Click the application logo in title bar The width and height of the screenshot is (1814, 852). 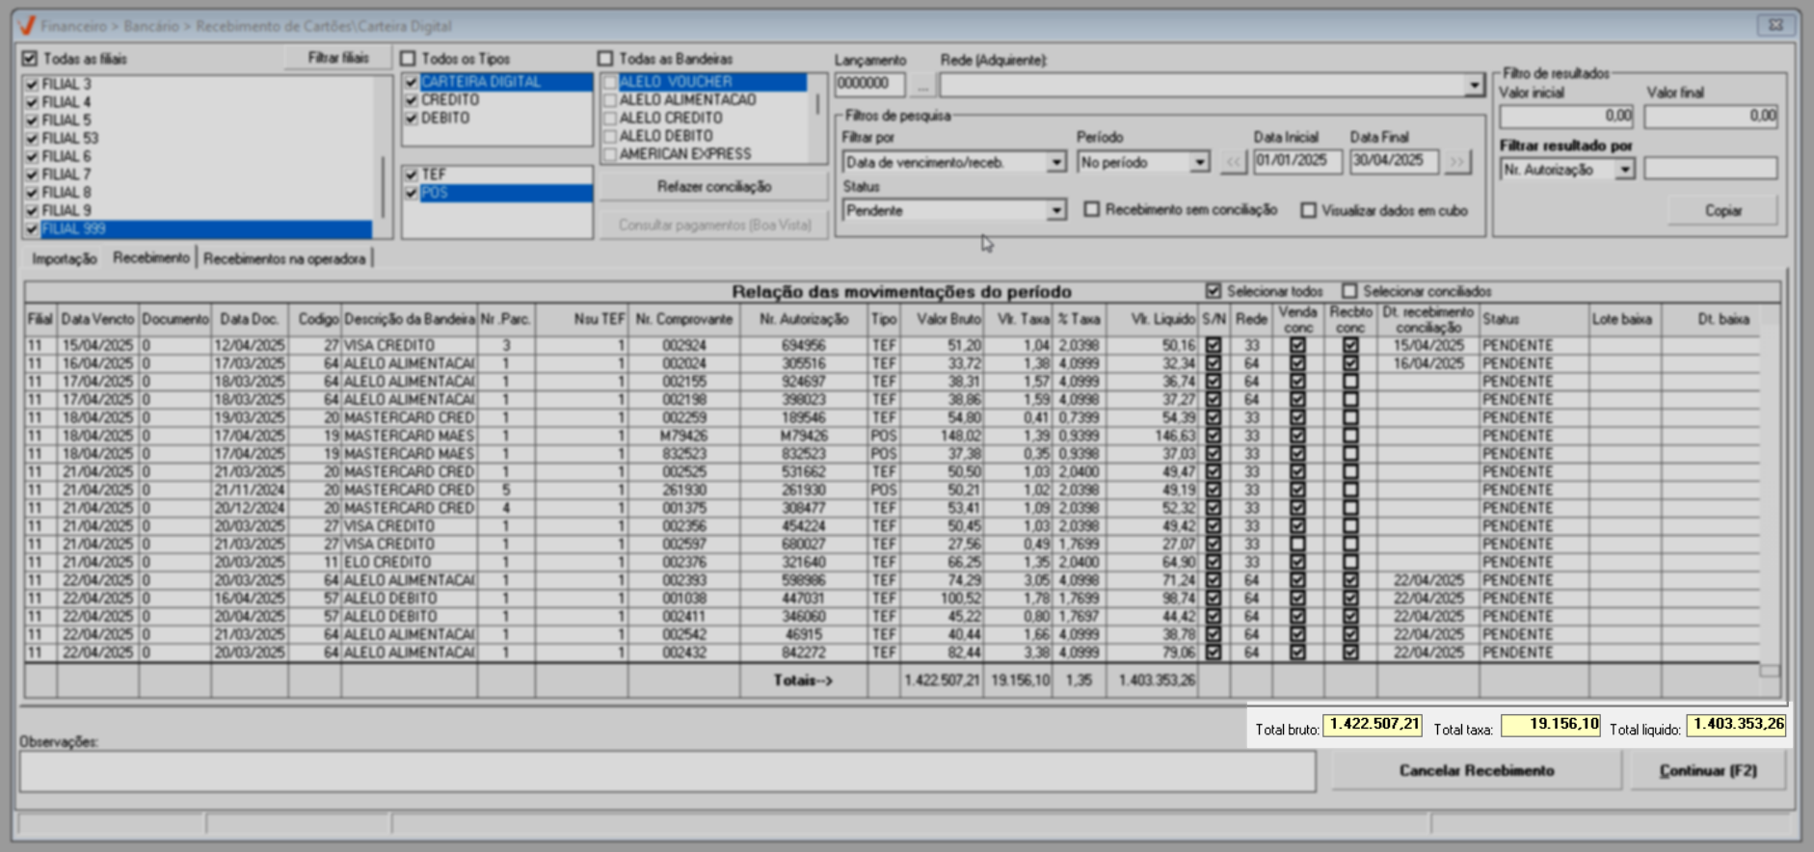27,26
